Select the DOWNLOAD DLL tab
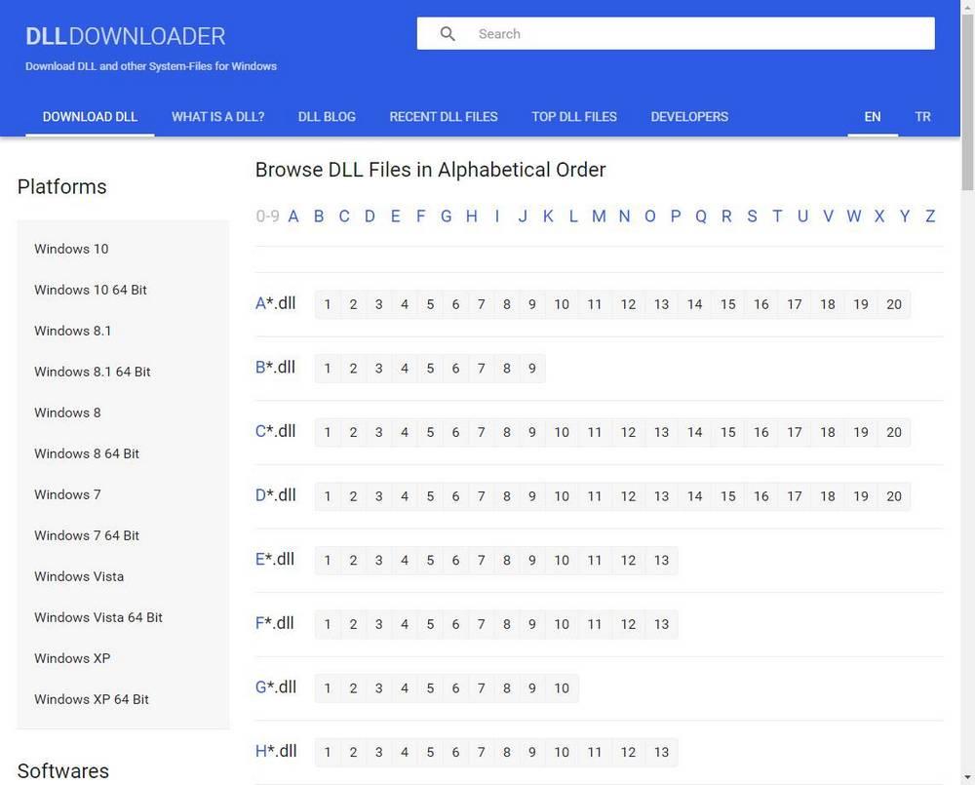The width and height of the screenshot is (975, 785). (90, 116)
